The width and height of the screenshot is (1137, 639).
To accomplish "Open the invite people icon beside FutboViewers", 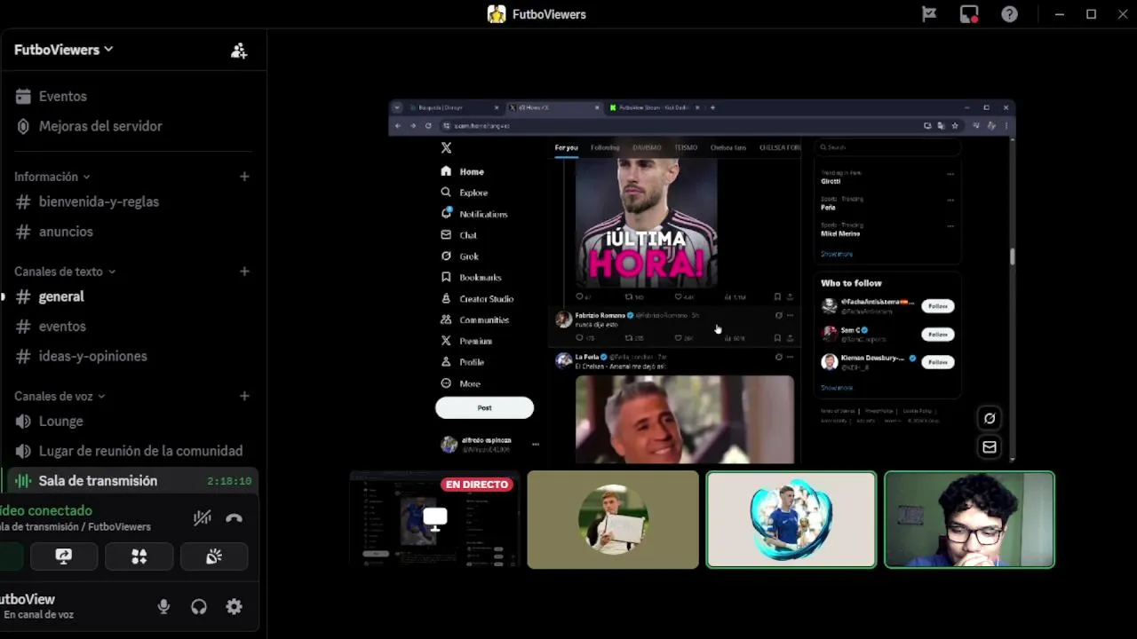I will 239,51.
